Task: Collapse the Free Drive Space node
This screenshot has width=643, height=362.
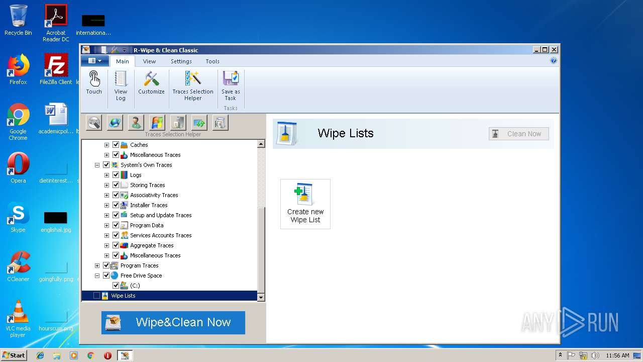Action: pos(97,276)
